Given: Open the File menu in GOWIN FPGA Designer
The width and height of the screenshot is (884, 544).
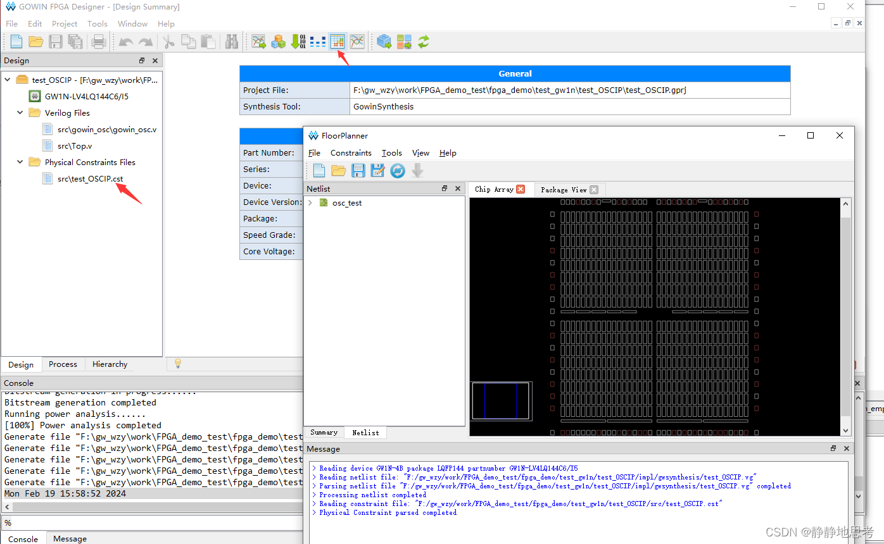Looking at the screenshot, I should (11, 23).
